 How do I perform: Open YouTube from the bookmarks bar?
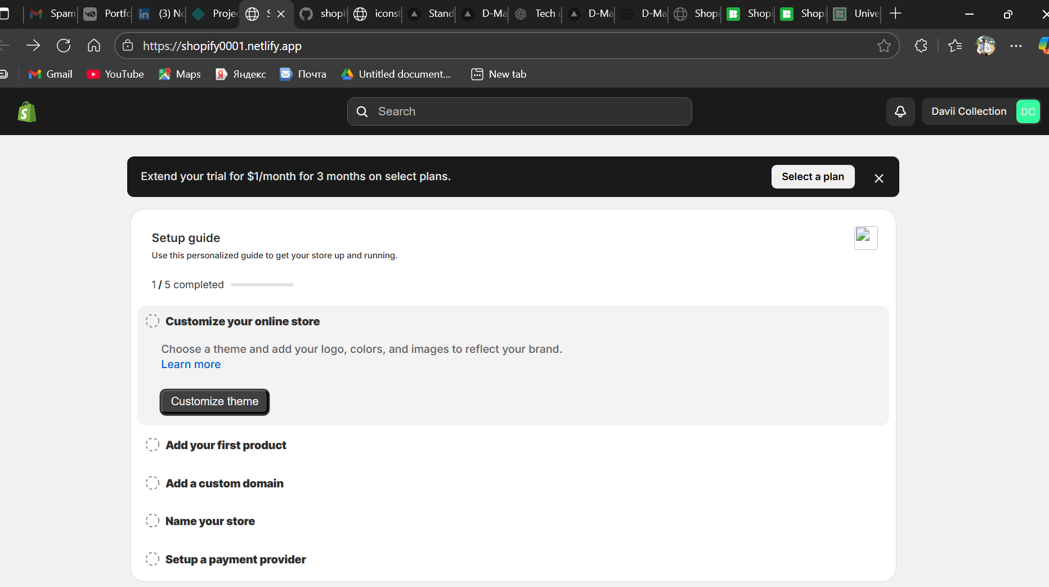(x=115, y=74)
